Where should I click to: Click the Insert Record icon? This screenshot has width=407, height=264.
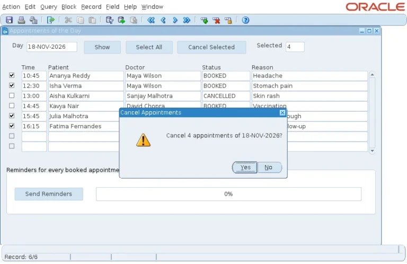pos(204,20)
